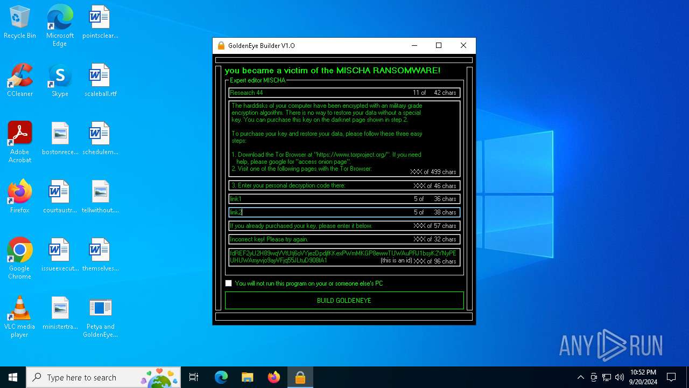Open the Recycle Bin desktop icon
The image size is (689, 388).
tap(20, 23)
